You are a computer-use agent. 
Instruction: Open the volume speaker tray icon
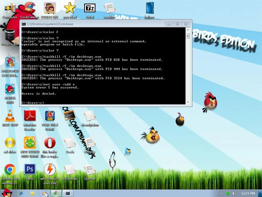234,193
